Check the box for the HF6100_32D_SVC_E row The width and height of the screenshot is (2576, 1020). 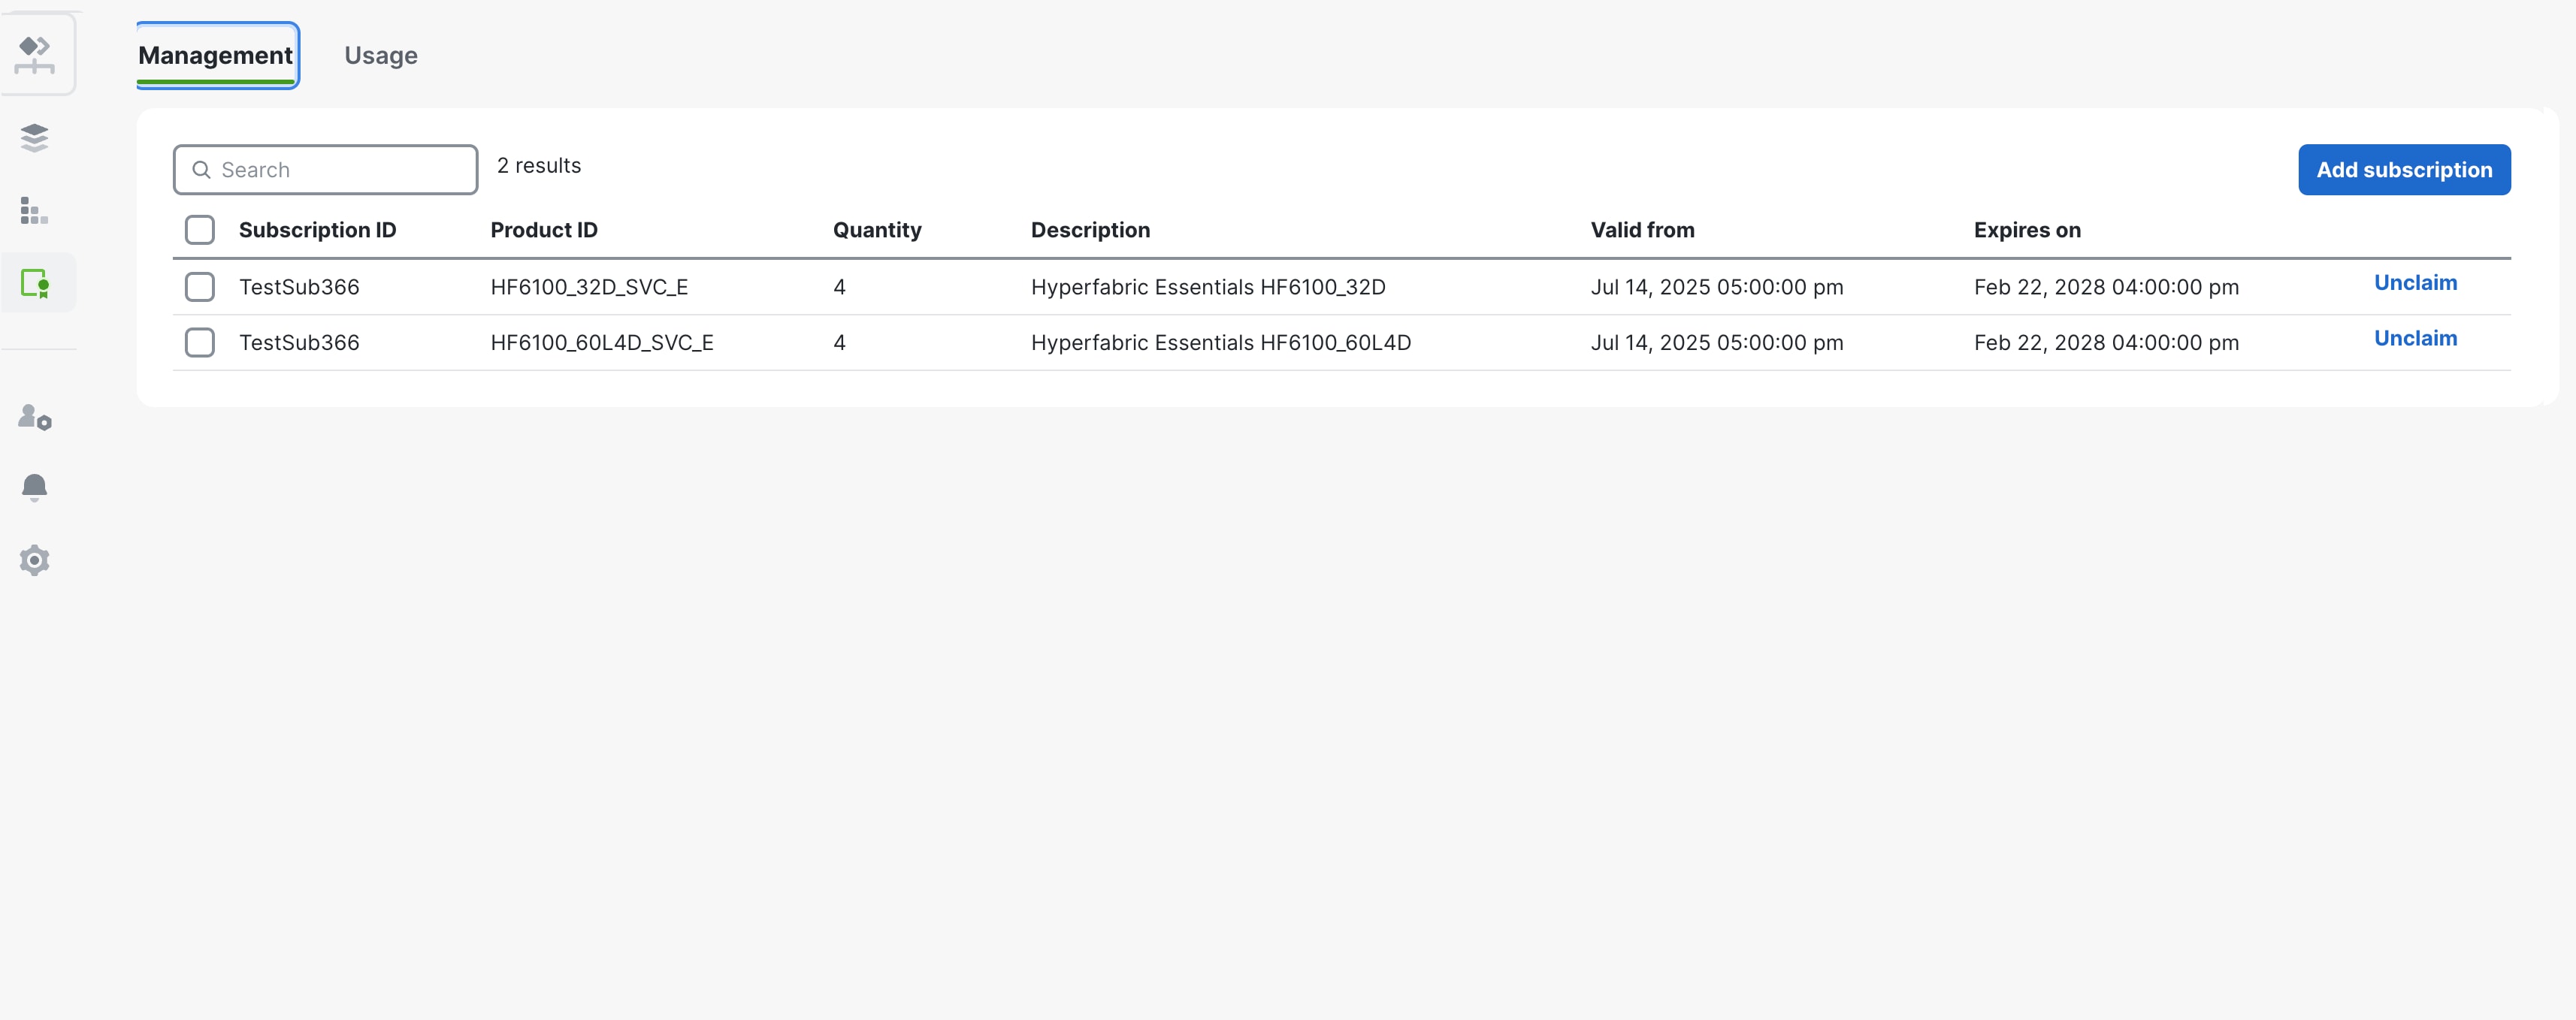click(200, 287)
